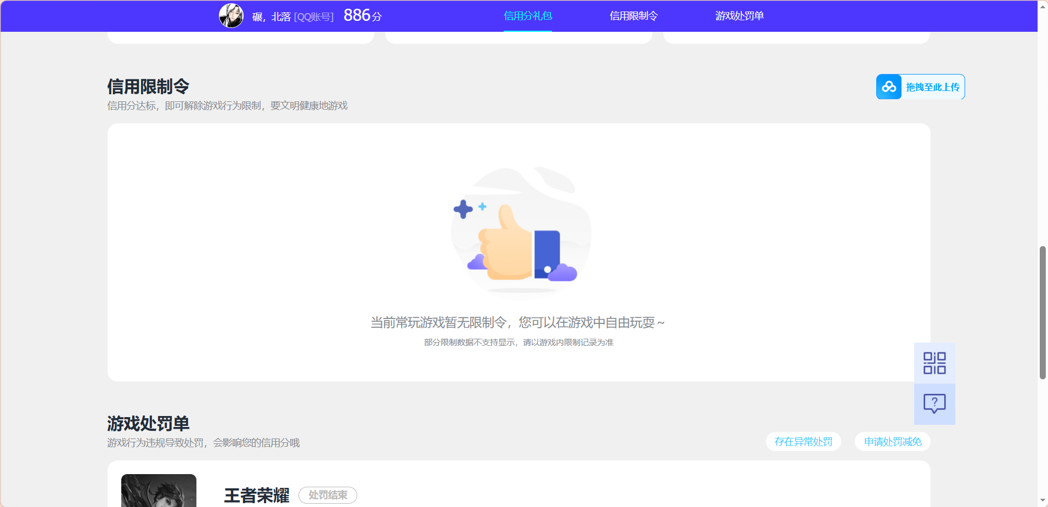This screenshot has width=1048, height=507.
Task: Click the 申请处罚减免 button
Action: click(891, 441)
